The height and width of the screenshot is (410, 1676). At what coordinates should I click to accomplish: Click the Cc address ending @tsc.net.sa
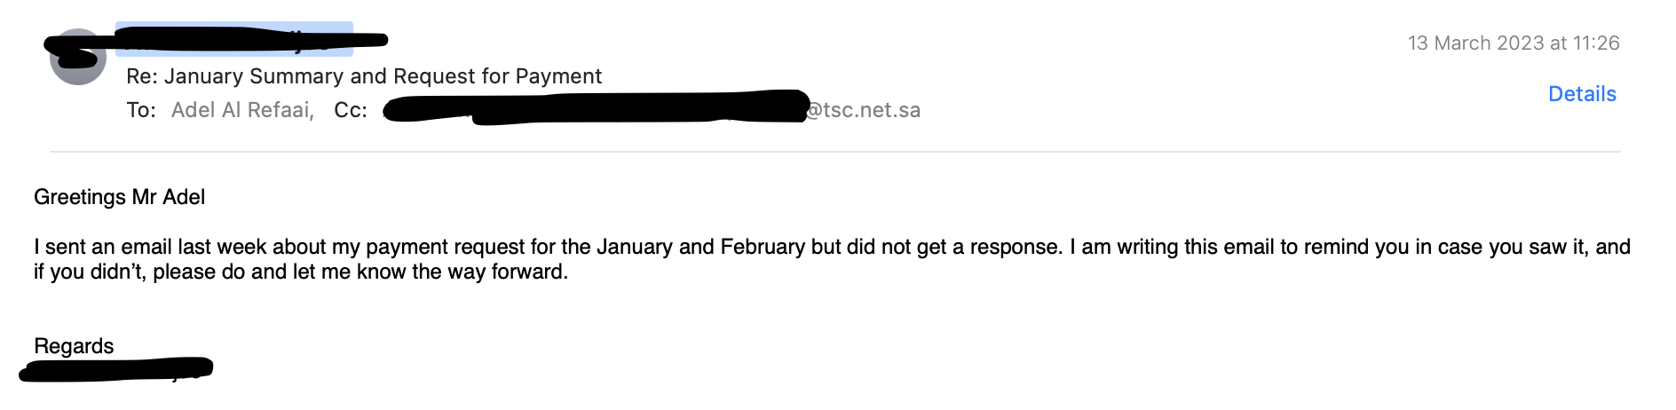[x=652, y=110]
